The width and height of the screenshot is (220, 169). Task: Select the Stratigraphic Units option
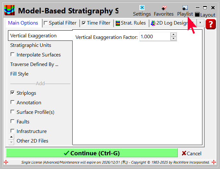[x=31, y=45]
